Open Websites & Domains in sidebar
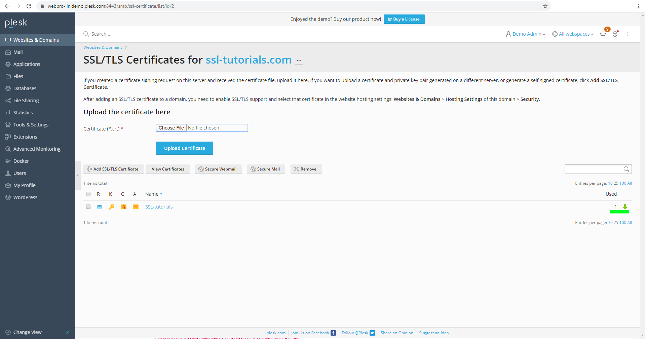Viewport: 645px width, 339px height. [37, 40]
